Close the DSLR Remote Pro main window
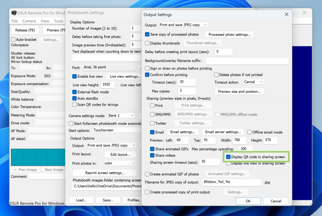322x216 pixels. [304, 13]
